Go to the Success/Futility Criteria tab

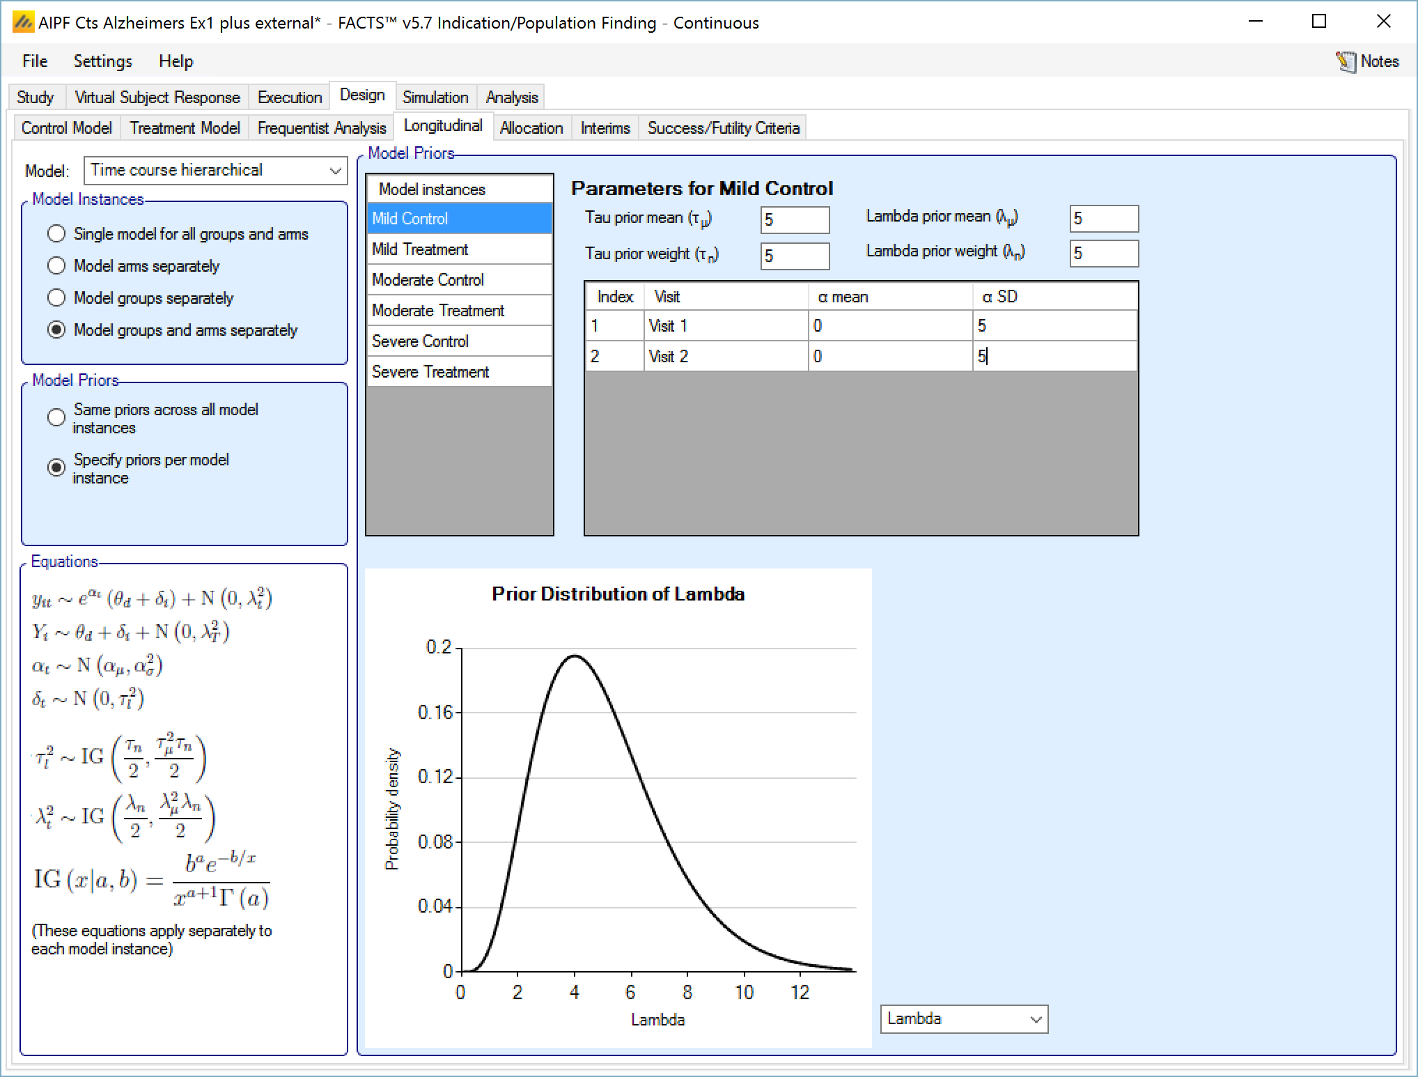723,128
